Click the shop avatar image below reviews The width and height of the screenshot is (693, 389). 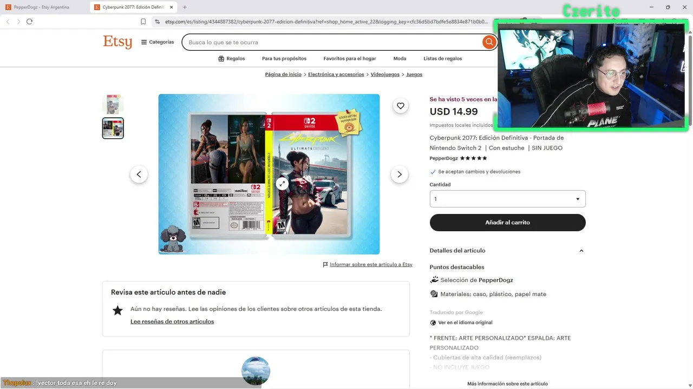tap(256, 371)
